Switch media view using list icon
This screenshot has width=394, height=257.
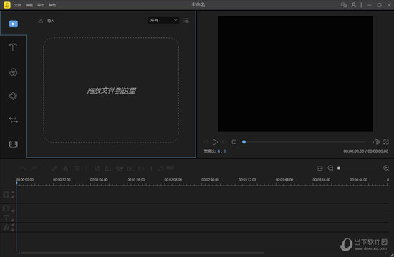point(186,20)
